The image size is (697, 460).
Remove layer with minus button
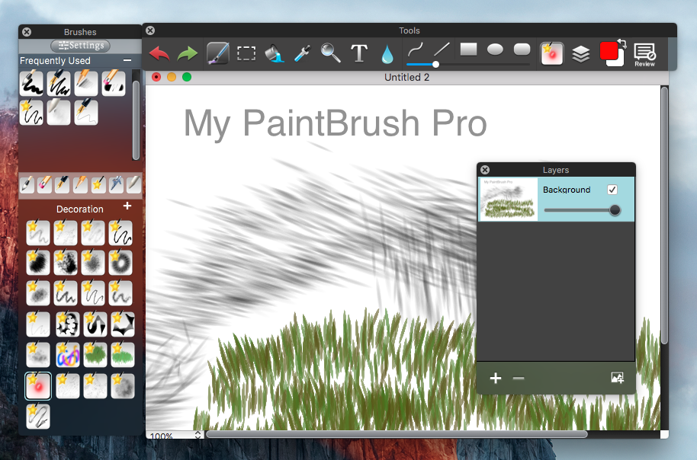pyautogui.click(x=519, y=379)
